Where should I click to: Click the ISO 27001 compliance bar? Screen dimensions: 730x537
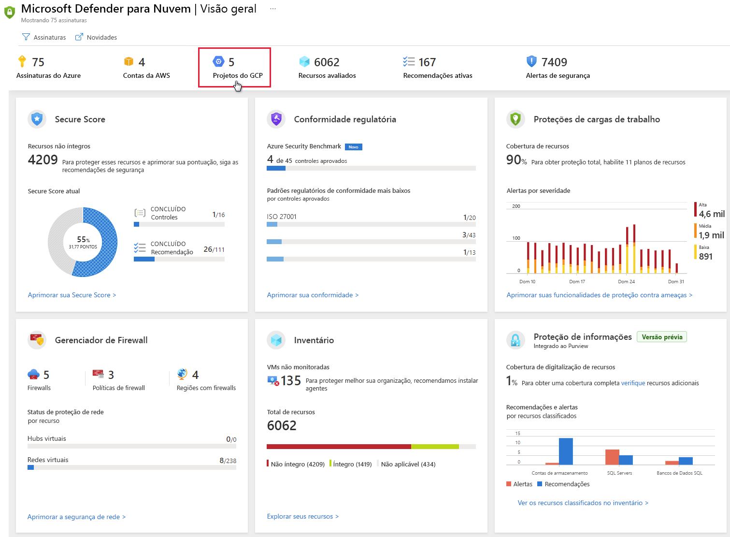(x=371, y=224)
